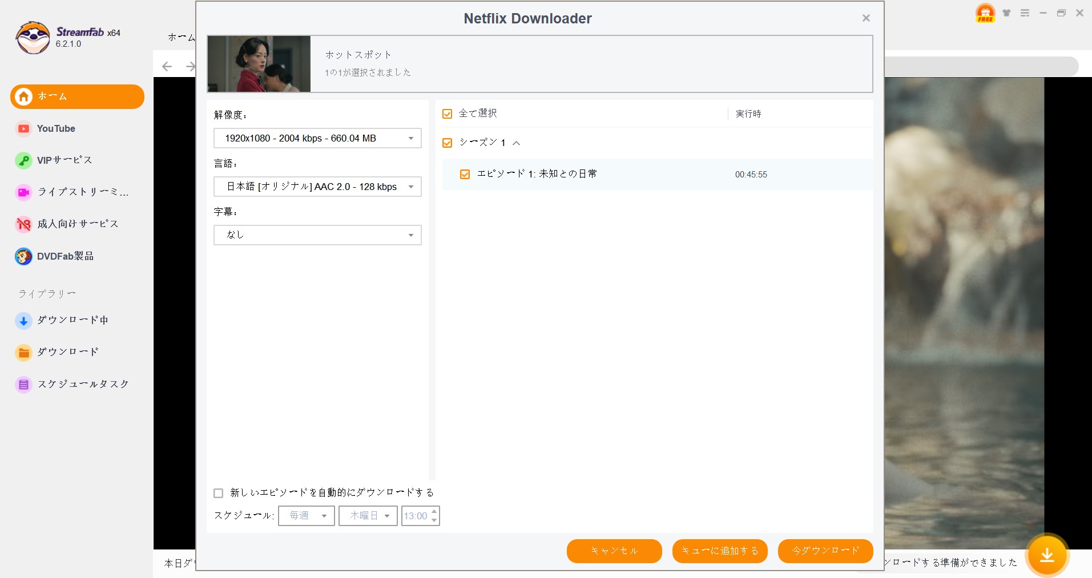Click the live streaming camera icon

[23, 193]
